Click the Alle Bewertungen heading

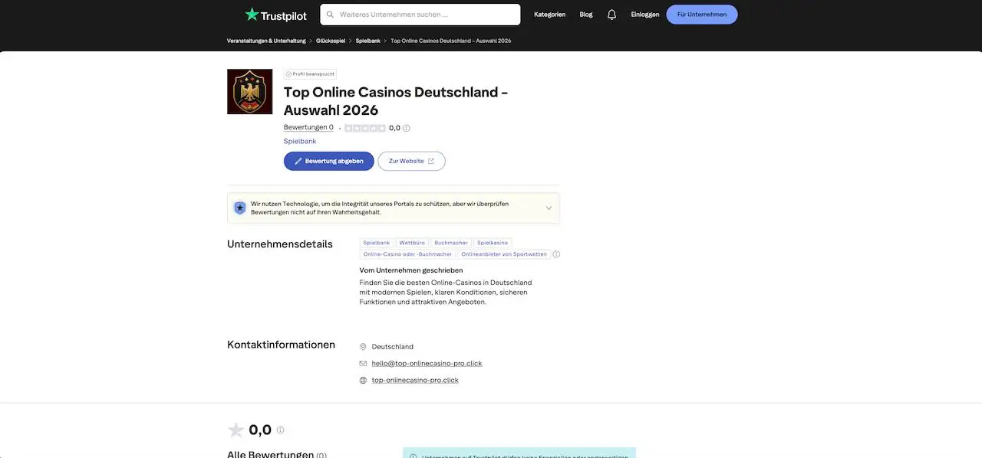pos(270,453)
